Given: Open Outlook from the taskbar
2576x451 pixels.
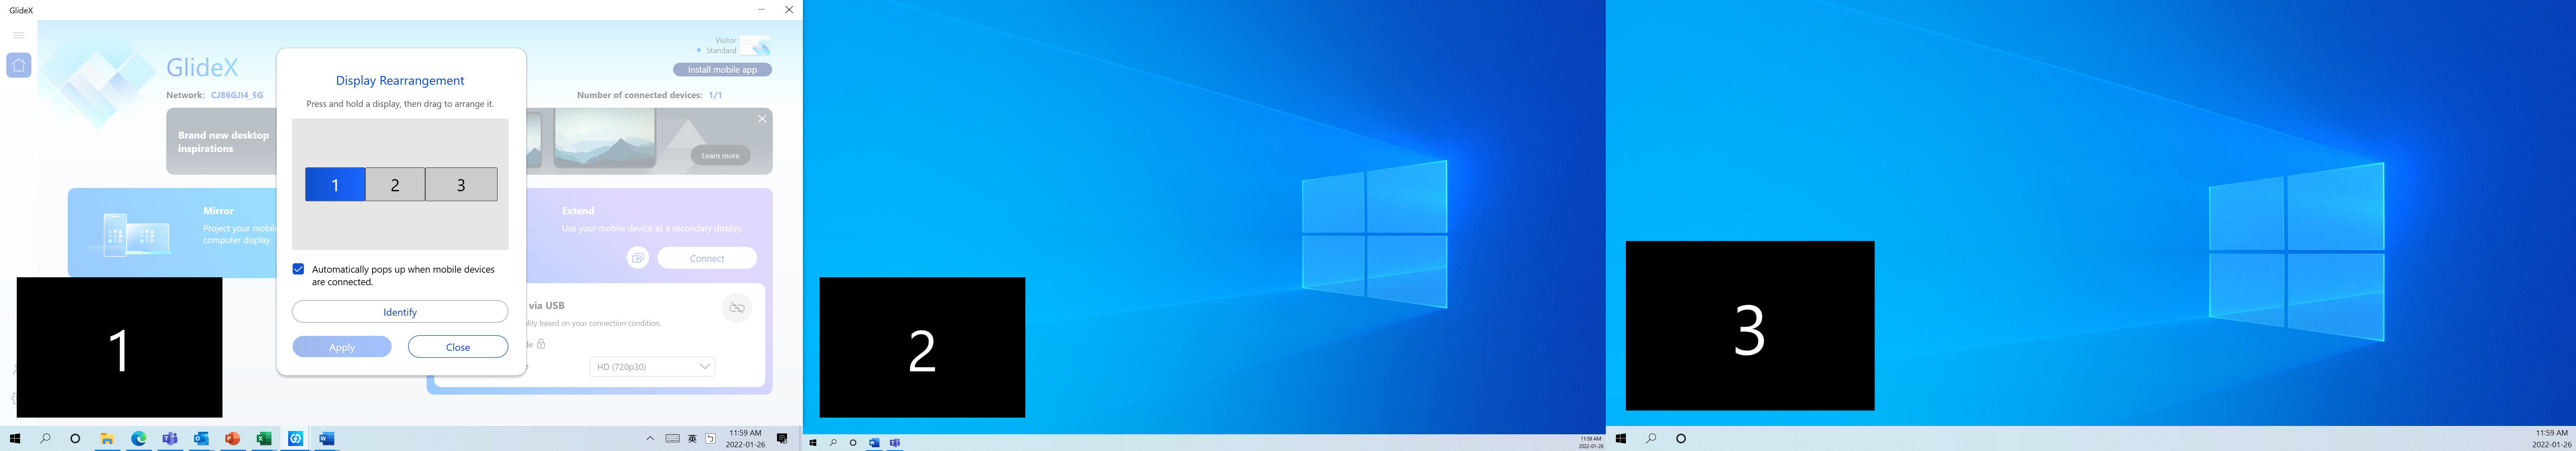Looking at the screenshot, I should (x=201, y=439).
